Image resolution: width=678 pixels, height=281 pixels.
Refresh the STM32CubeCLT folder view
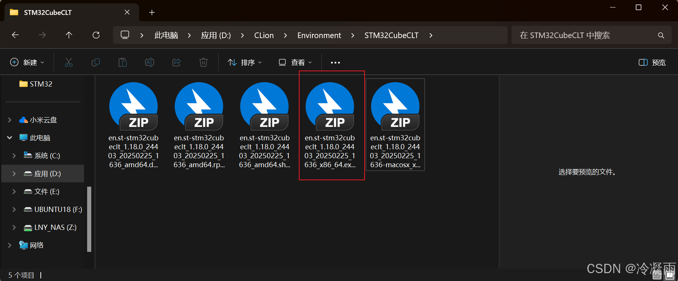(96, 35)
